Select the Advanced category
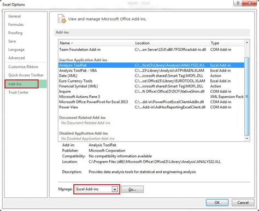The image size is (259, 211). [x=16, y=58]
